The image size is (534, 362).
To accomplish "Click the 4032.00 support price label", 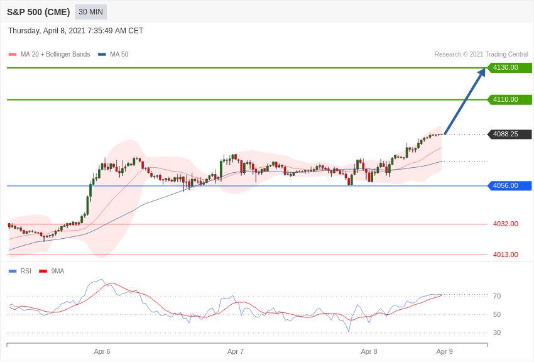I will pyautogui.click(x=506, y=224).
